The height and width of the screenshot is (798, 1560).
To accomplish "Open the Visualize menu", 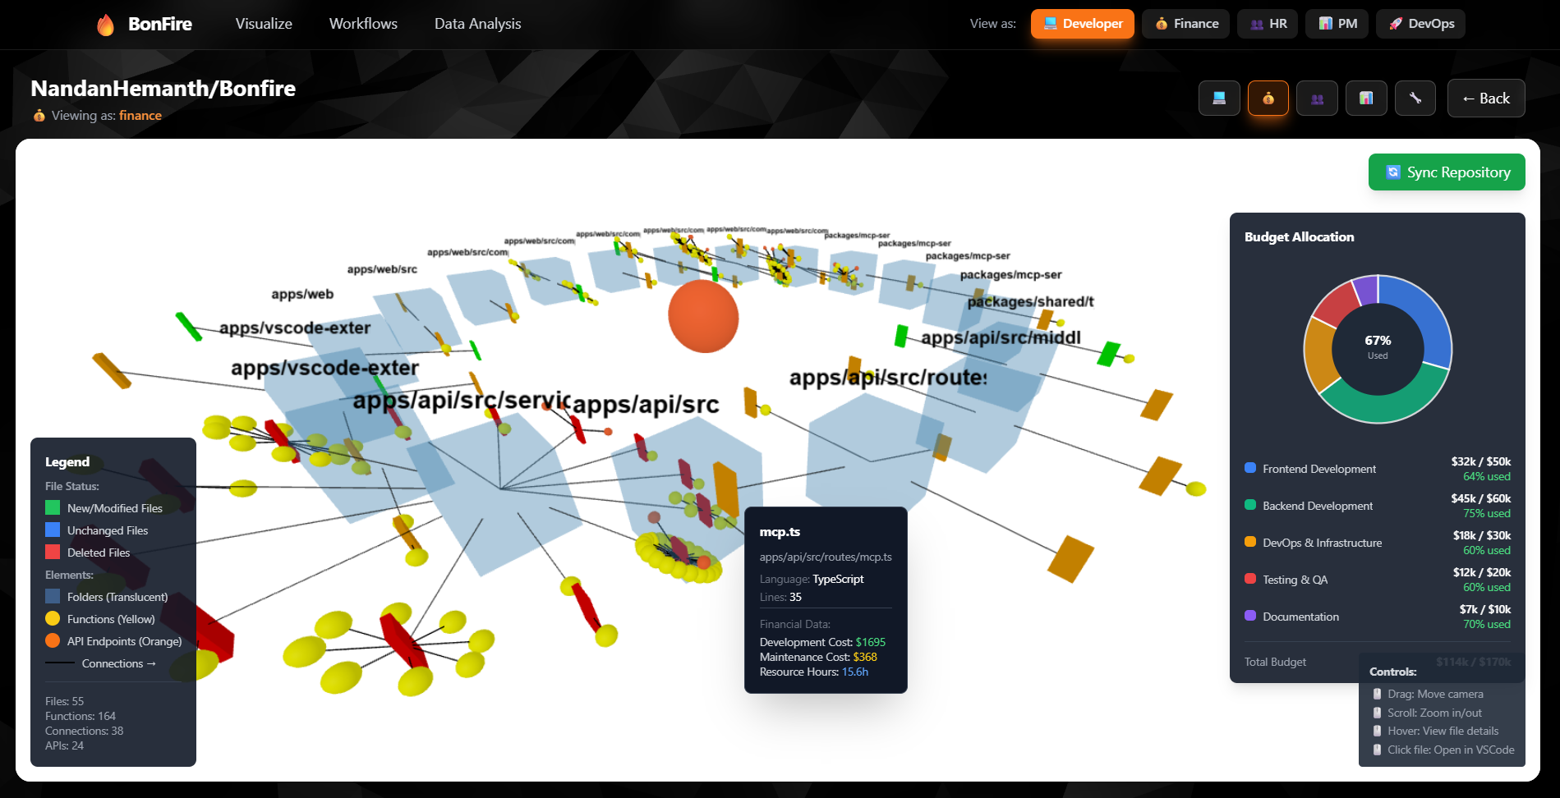I will (264, 24).
